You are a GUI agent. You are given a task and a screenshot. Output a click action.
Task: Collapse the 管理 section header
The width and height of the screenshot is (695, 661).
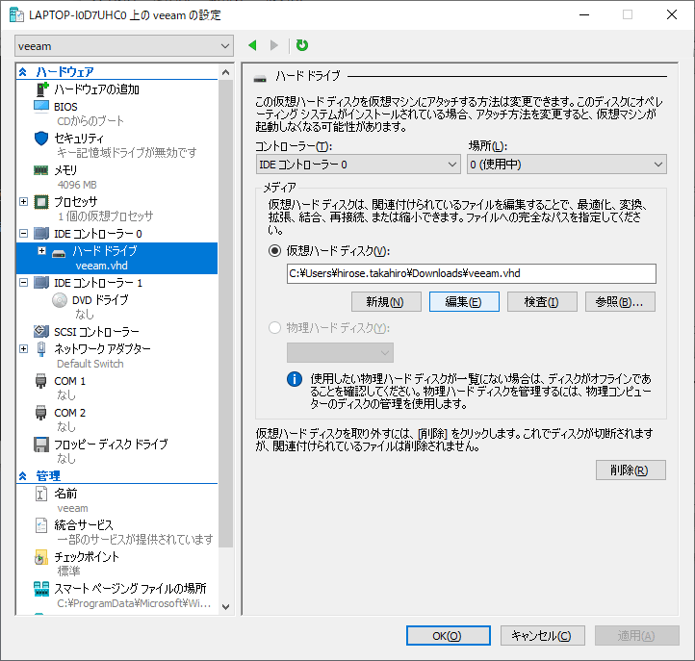[23, 476]
